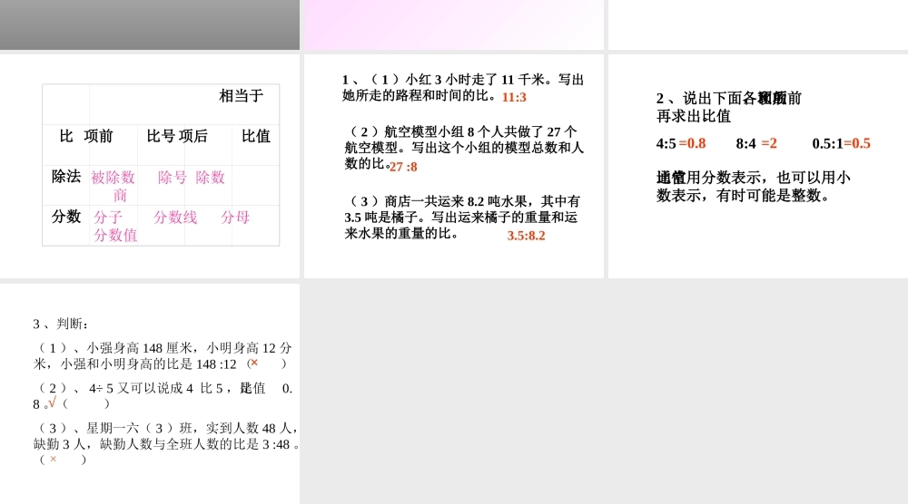Click the pink 分数值 text
This screenshot has width=908, height=504.
pos(115,236)
